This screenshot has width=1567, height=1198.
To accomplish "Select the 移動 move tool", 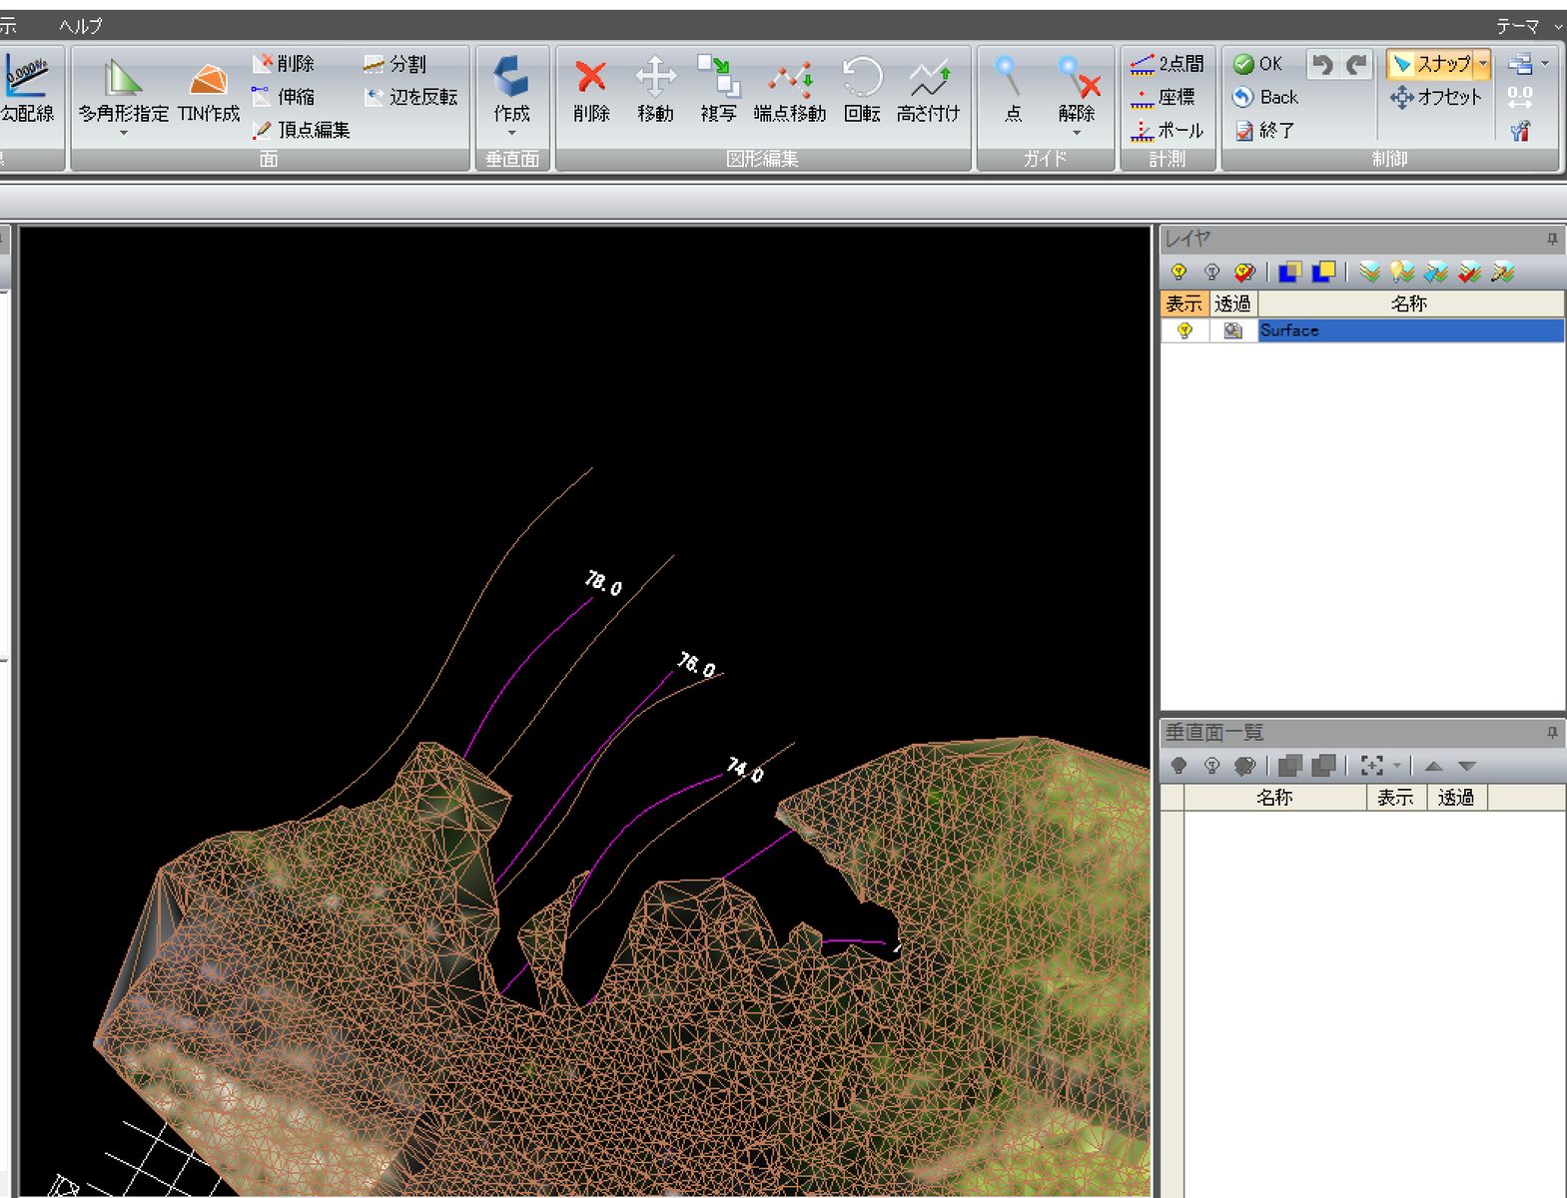I will (655, 90).
